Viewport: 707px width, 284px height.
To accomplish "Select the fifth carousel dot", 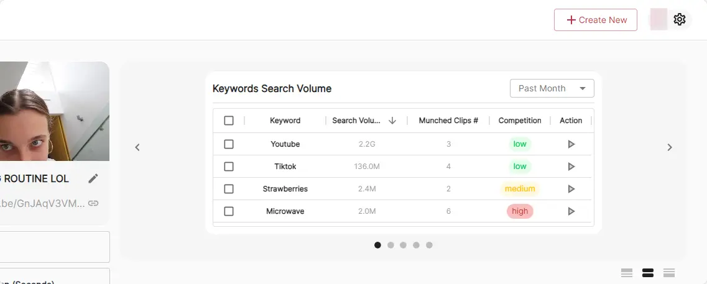I will pos(429,245).
